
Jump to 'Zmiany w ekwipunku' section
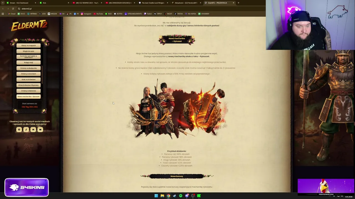click(29, 68)
